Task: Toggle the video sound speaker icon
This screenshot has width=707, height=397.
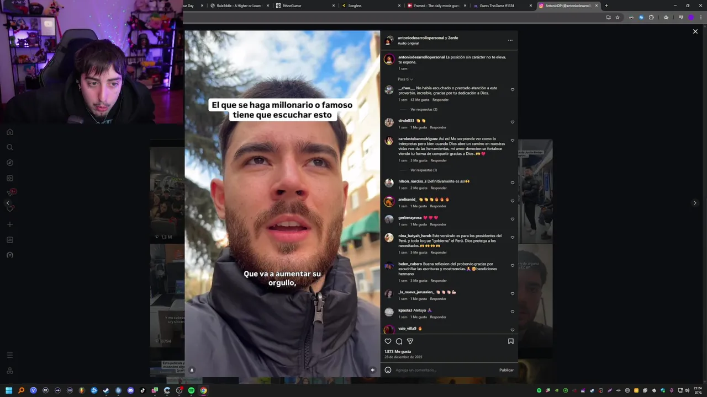Action: (x=373, y=370)
